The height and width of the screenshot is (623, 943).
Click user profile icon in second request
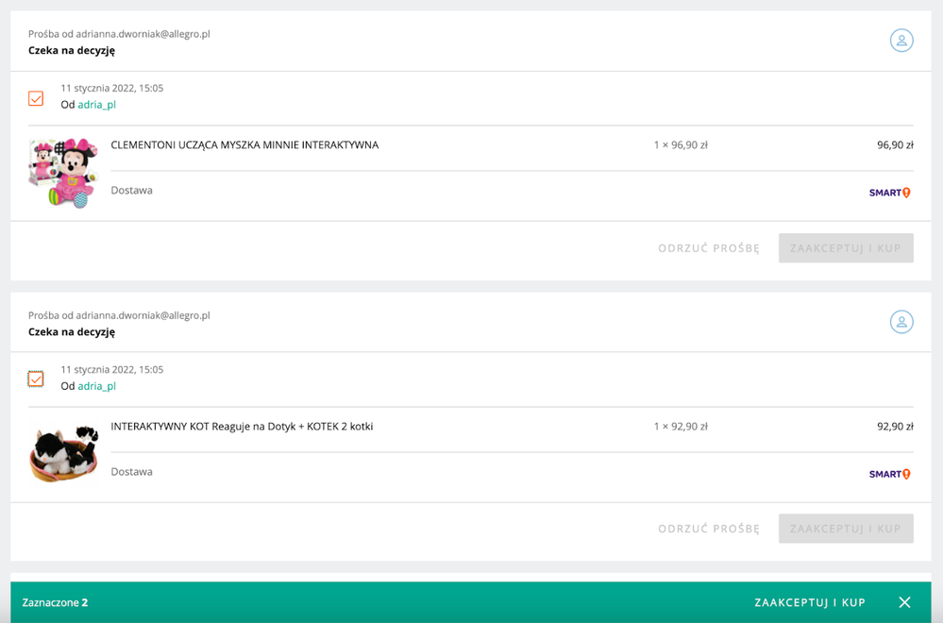901,322
